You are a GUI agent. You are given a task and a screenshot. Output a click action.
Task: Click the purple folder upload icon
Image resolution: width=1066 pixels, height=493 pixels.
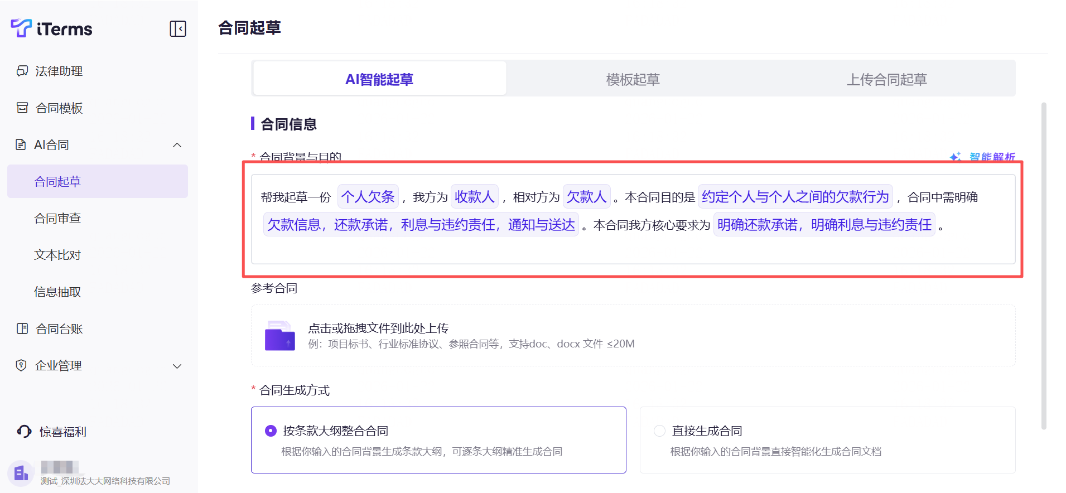tap(279, 336)
